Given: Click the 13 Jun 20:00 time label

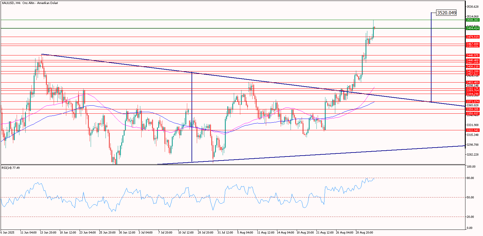Looking at the screenshot, I should point(48,232).
